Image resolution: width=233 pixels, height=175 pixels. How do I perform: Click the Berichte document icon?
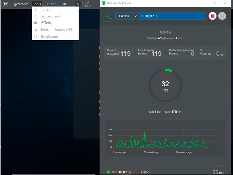pyautogui.click(x=36, y=10)
